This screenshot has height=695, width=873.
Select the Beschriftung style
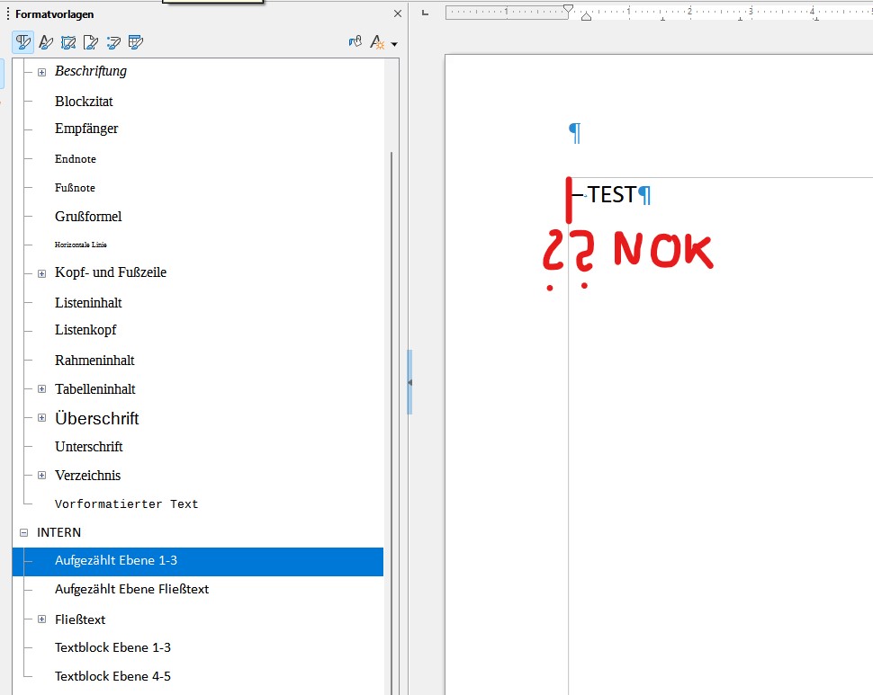coord(91,71)
